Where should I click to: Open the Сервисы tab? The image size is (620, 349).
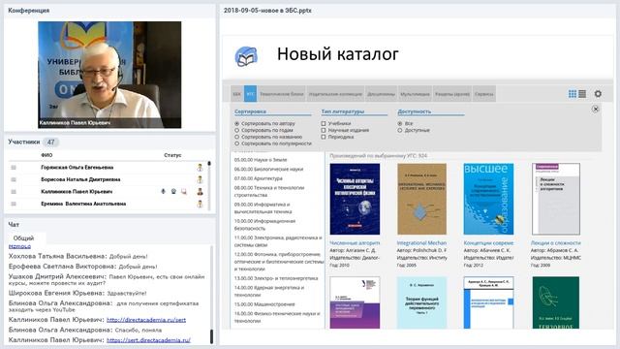point(484,94)
